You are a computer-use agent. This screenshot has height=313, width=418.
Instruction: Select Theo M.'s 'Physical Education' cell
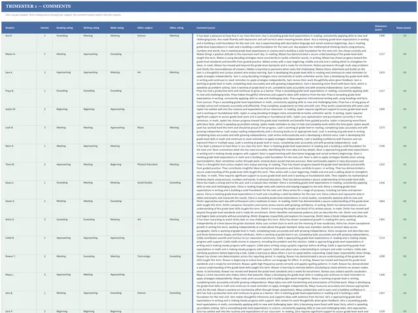tap(150, 171)
